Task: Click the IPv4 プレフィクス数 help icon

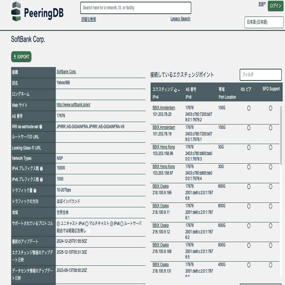Action: pyautogui.click(x=42, y=168)
